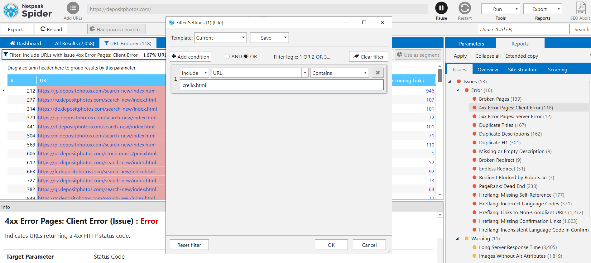Open the Template Current dropdown
591x263 pixels.
(x=220, y=38)
